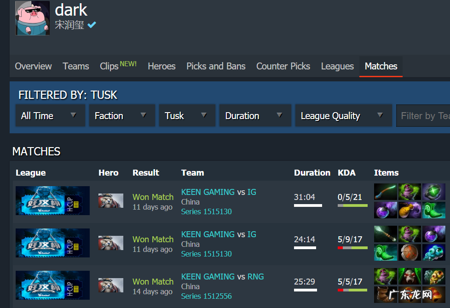Click Tranquil Boots item in 0/5/21 match
Image resolution: width=450 pixels, height=308 pixels.
click(433, 210)
